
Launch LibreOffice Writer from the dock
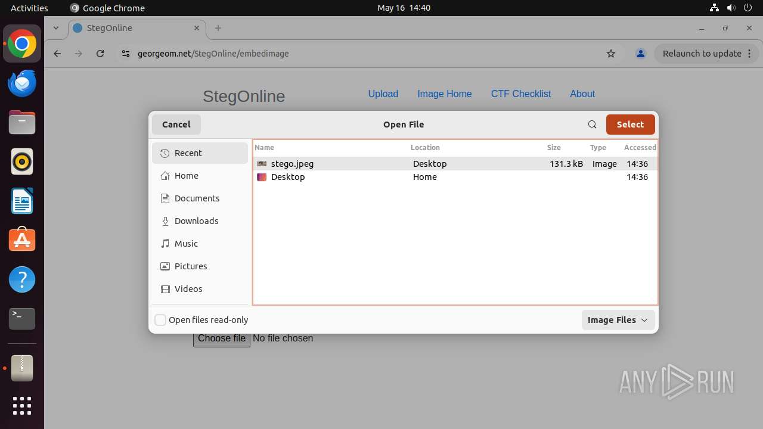tap(22, 201)
